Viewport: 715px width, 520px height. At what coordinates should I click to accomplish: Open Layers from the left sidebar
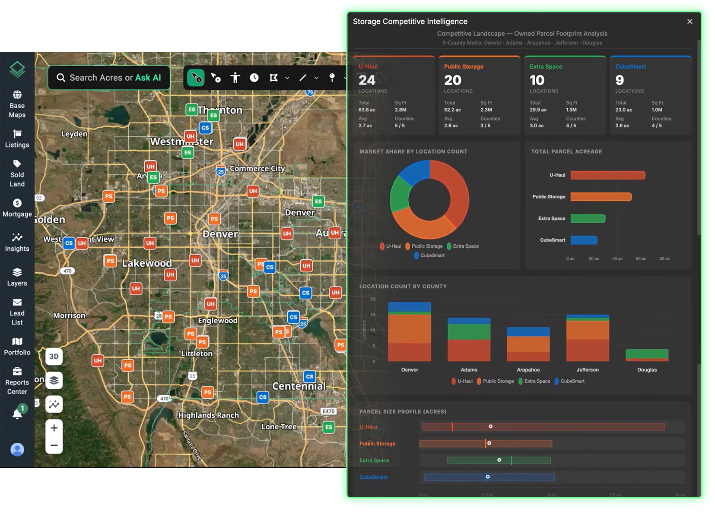pos(17,277)
